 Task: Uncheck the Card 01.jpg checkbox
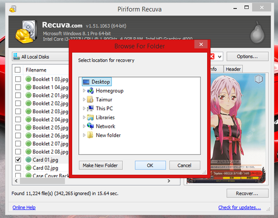pyautogui.click(x=18, y=159)
